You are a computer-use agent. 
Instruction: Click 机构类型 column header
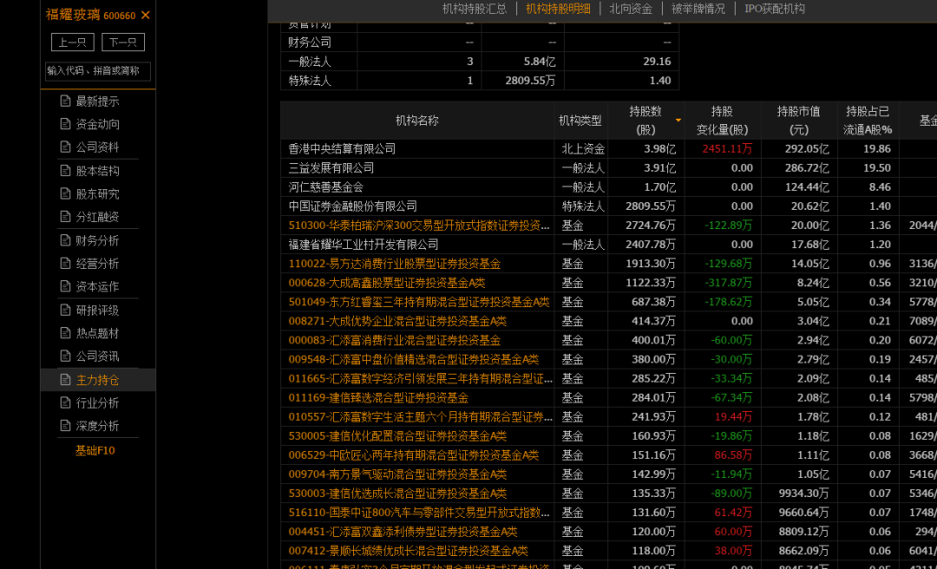(580, 121)
